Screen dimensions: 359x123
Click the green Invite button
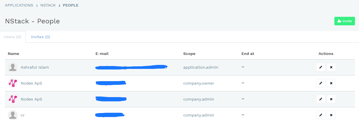point(345,21)
